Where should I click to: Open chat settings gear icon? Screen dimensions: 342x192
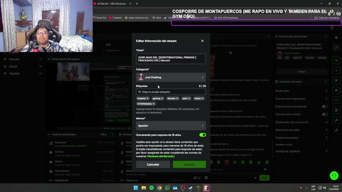click(x=255, y=178)
